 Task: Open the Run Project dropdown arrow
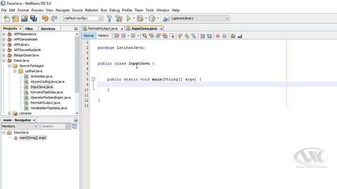(x=134, y=18)
